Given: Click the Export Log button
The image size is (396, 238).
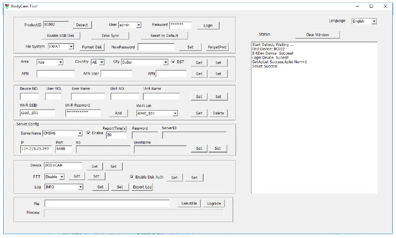Looking at the screenshot, I should point(142,187).
